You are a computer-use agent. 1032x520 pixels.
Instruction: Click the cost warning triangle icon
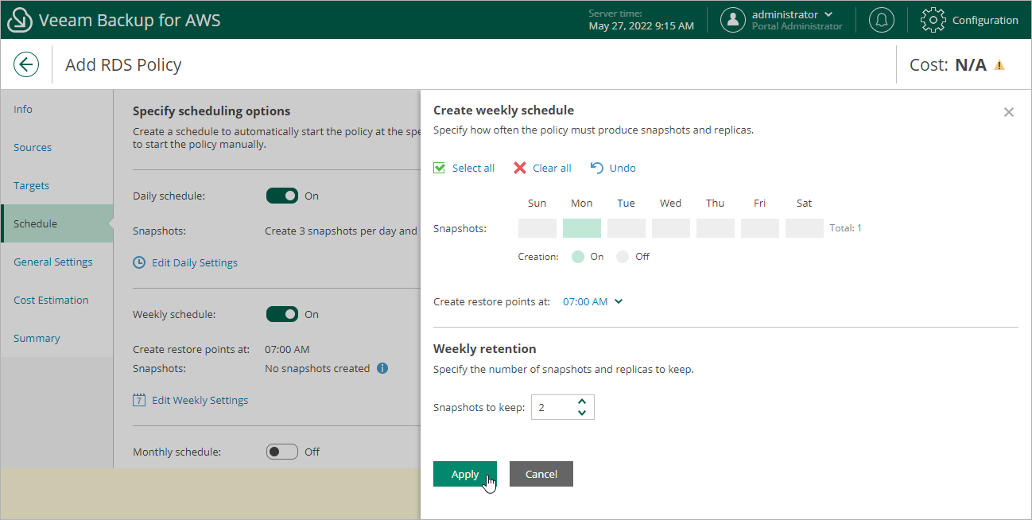point(999,65)
